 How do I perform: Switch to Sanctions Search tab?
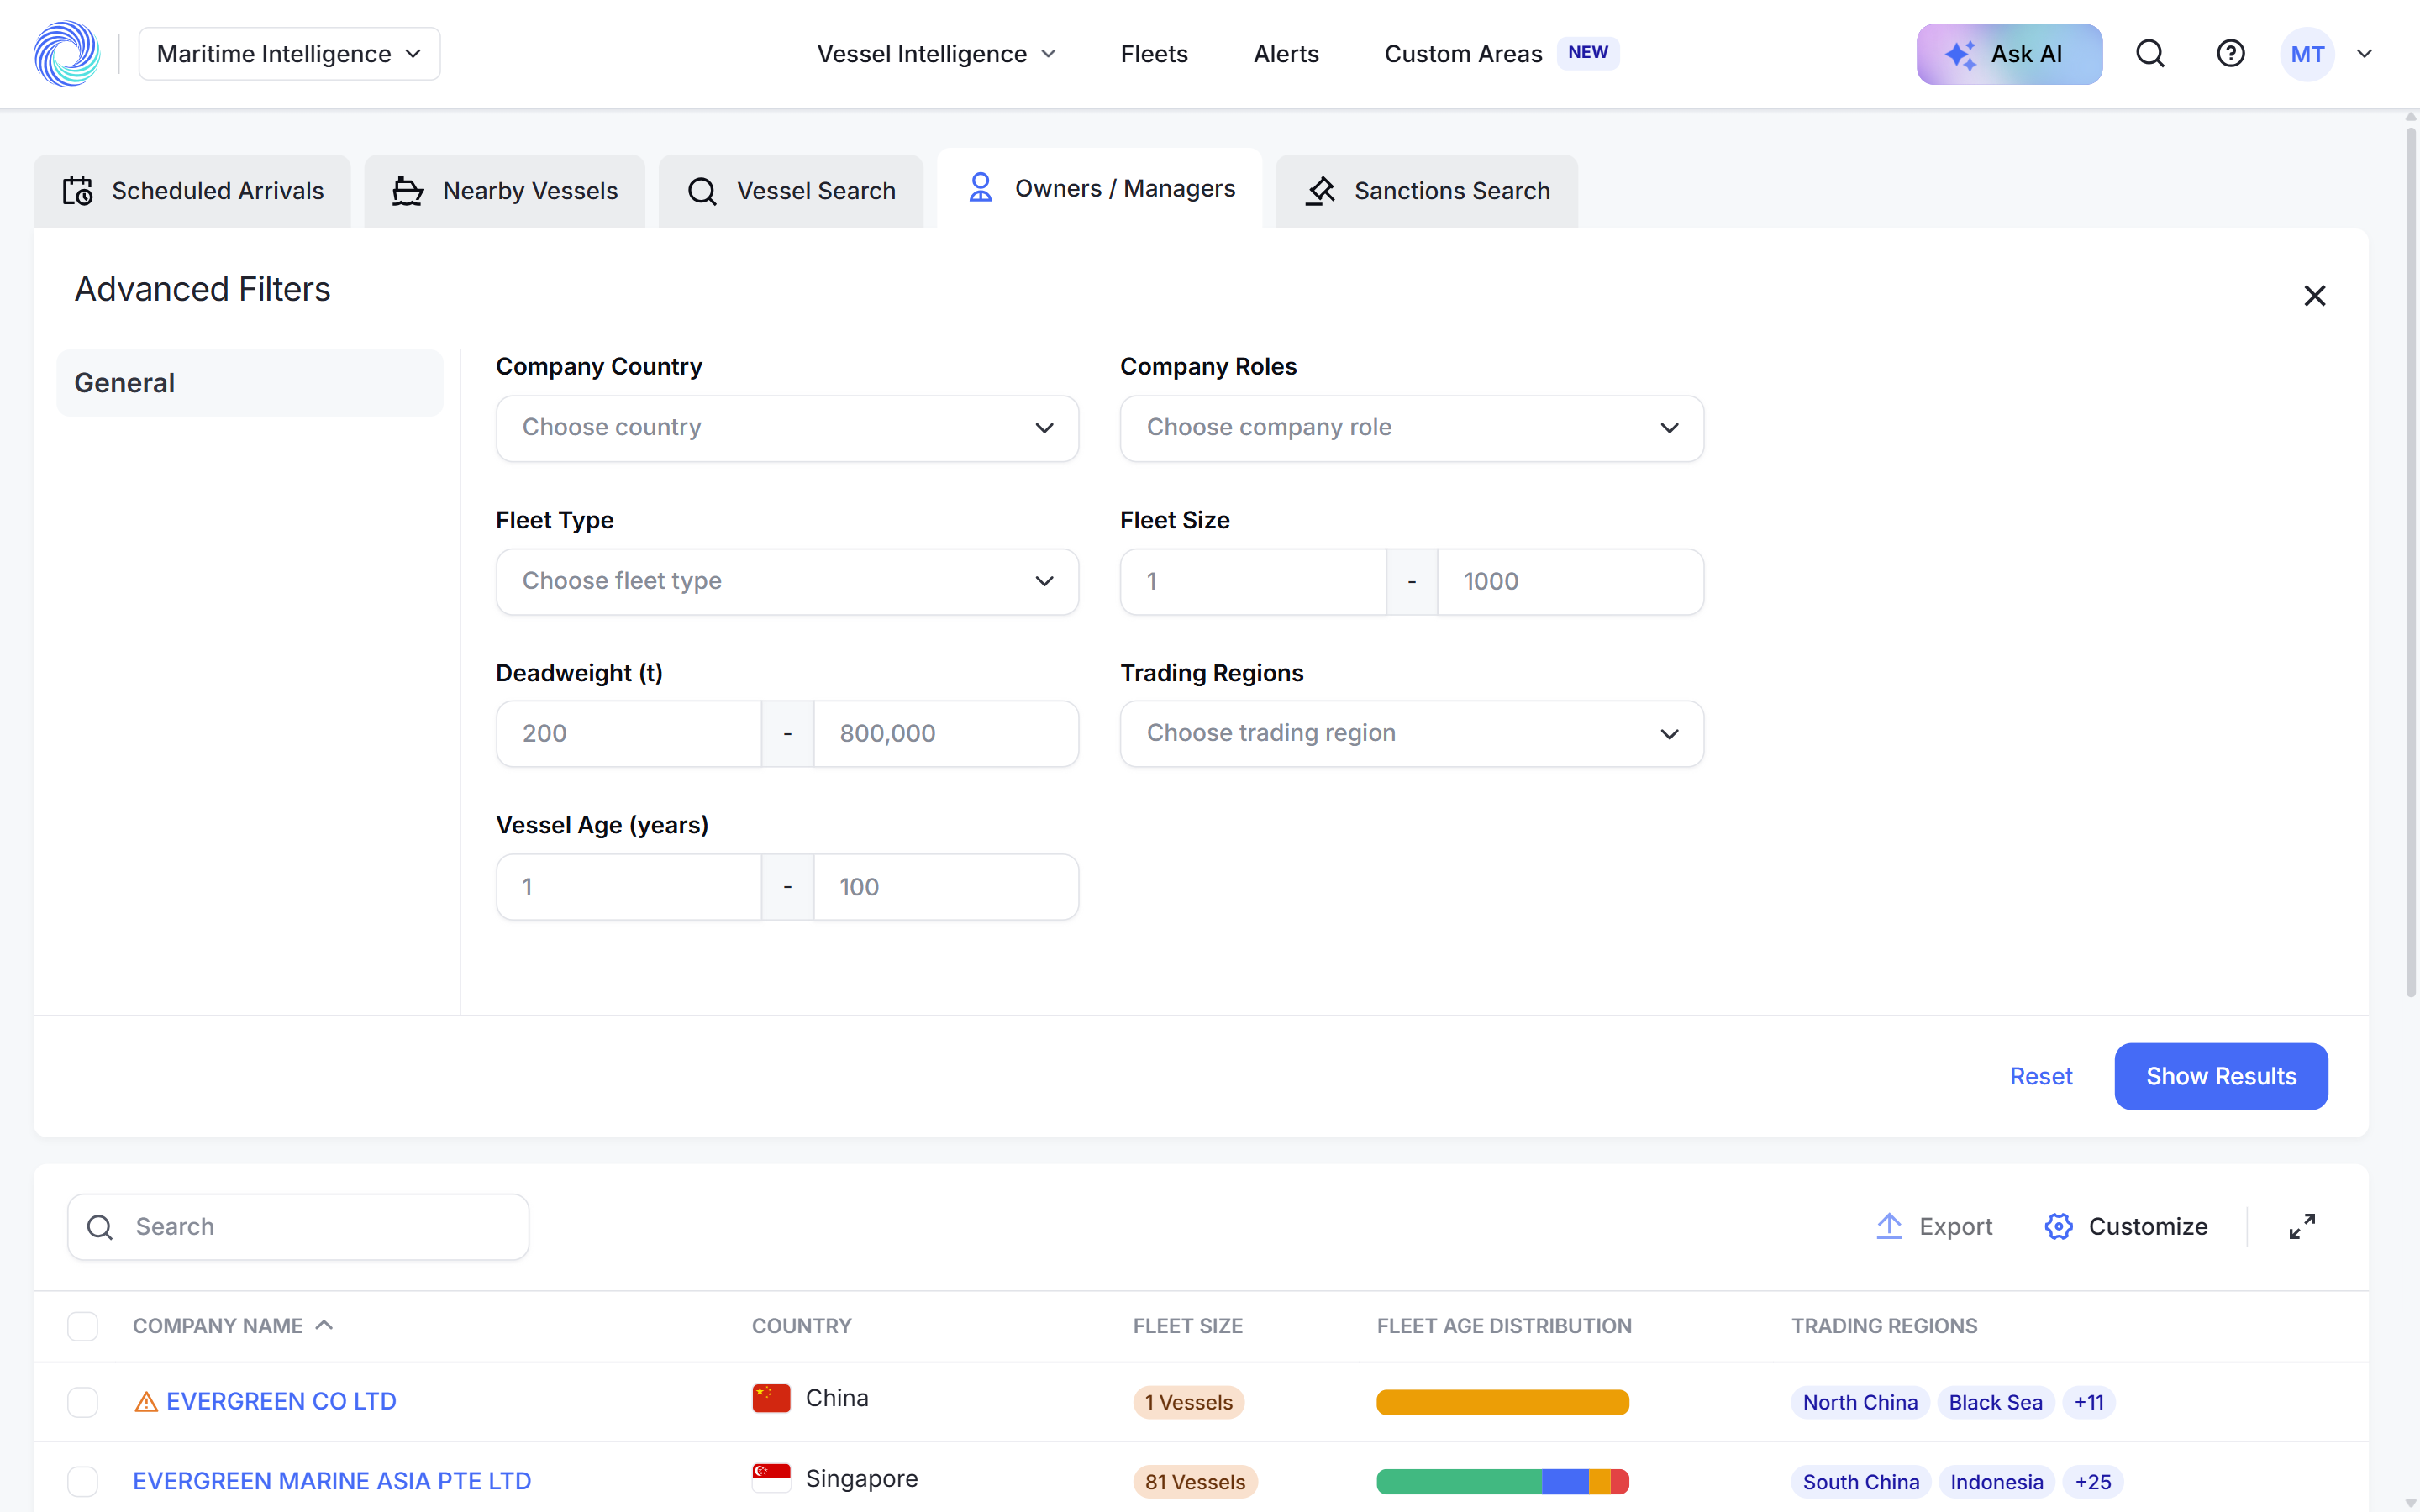point(1426,191)
